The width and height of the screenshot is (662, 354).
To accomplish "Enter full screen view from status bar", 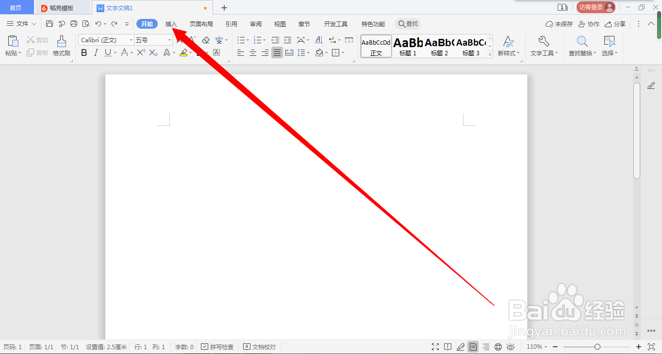I will tap(435, 347).
